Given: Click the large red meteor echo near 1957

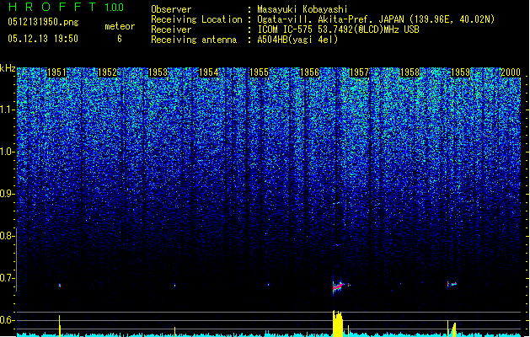Looking at the screenshot, I should pyautogui.click(x=338, y=286).
